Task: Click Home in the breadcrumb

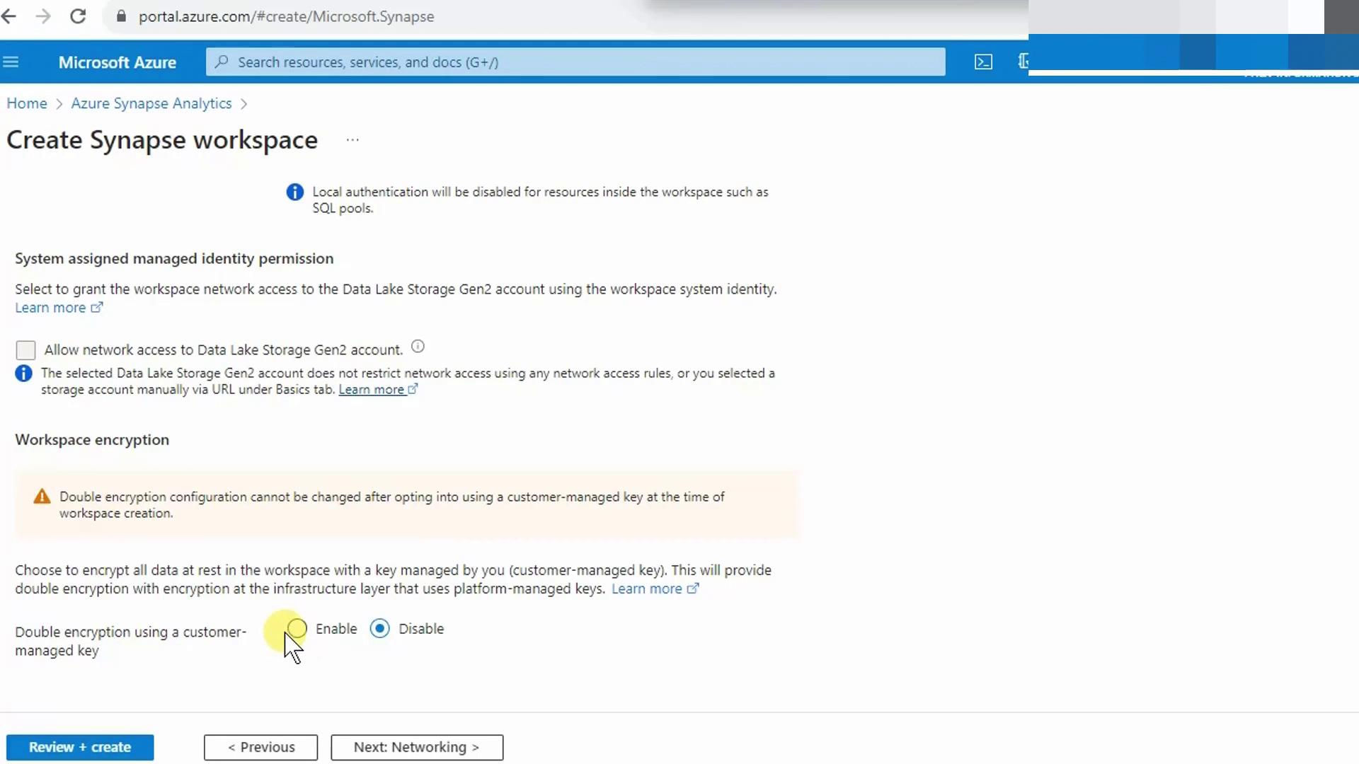Action: click(x=27, y=103)
